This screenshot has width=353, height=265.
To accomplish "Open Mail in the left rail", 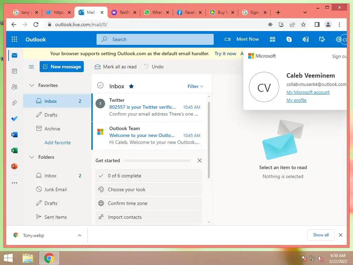I will 14,56.
